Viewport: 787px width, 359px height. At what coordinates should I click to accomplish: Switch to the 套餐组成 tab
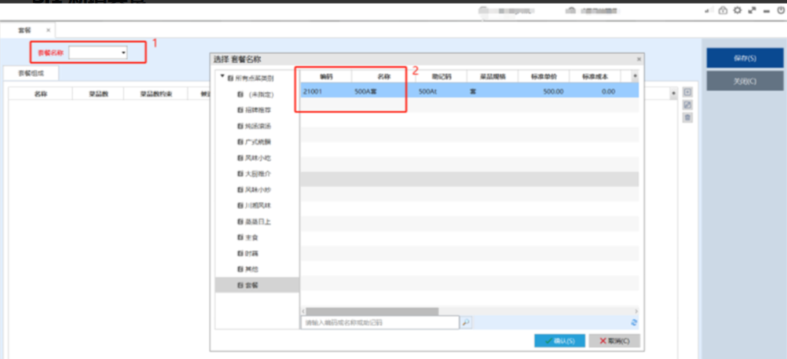30,73
